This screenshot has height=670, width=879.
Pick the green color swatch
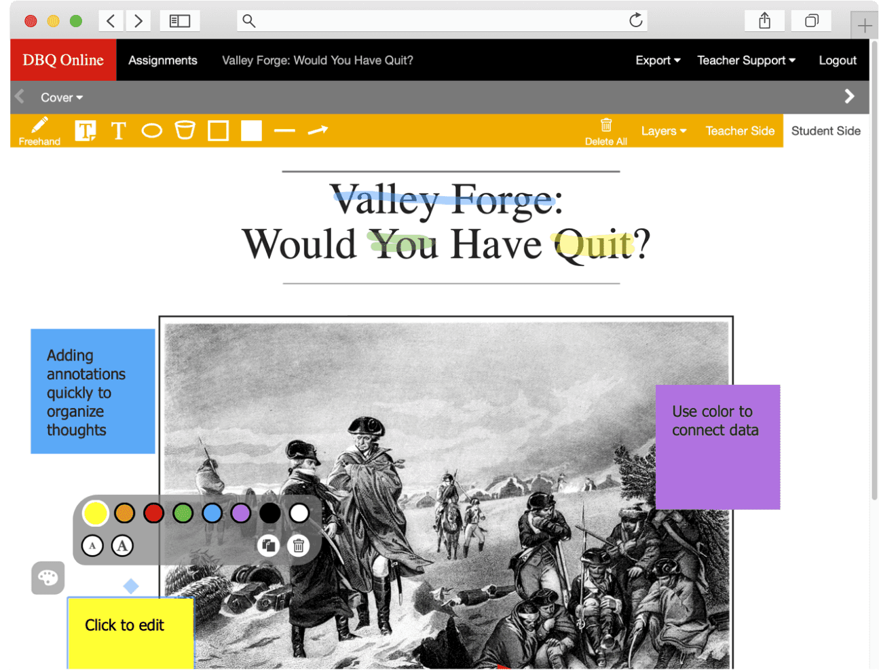183,513
